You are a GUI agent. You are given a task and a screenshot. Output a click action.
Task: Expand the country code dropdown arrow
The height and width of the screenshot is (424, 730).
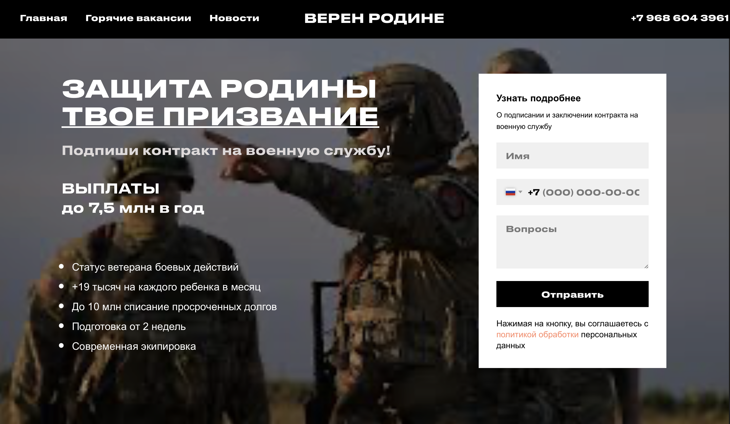(x=520, y=192)
